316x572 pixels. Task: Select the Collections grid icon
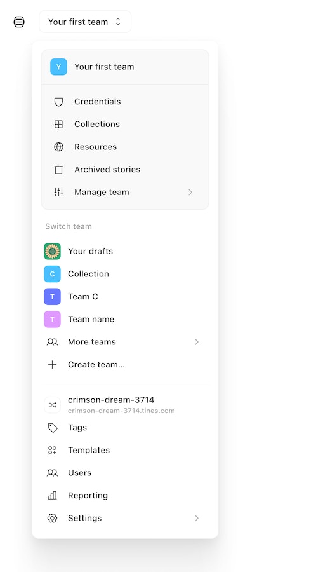click(58, 125)
